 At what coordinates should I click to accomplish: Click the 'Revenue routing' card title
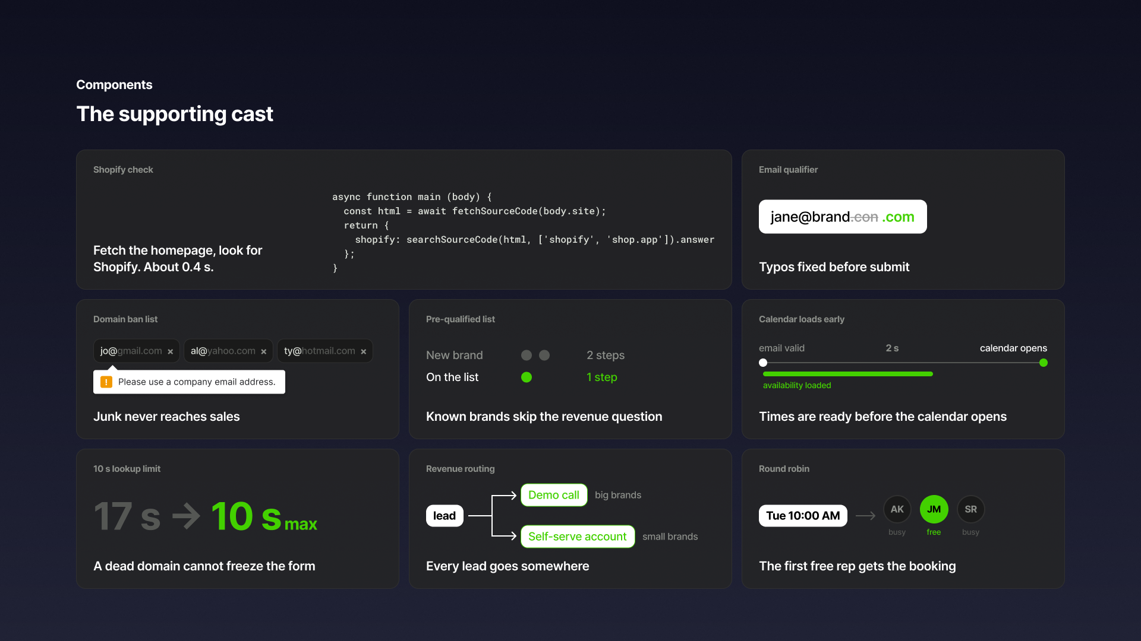[x=461, y=469]
